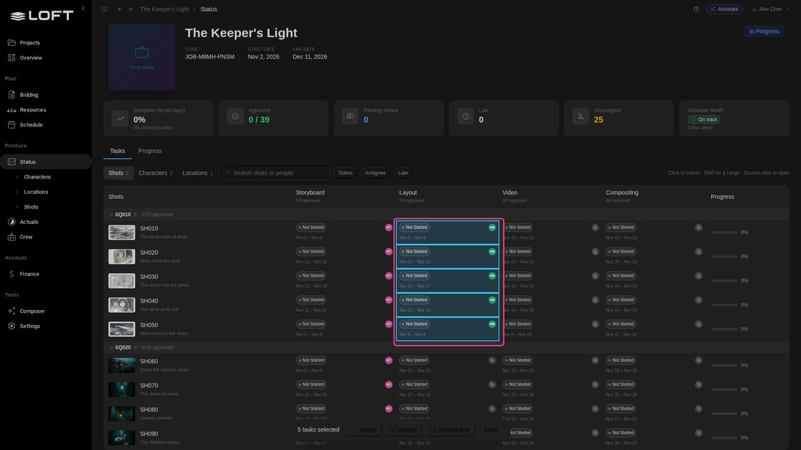Select the Tasks tab

coord(118,151)
